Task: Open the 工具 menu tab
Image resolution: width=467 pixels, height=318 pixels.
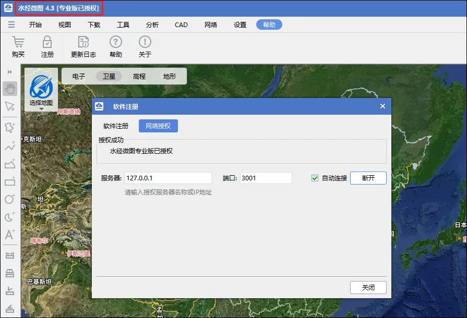Action: (123, 25)
